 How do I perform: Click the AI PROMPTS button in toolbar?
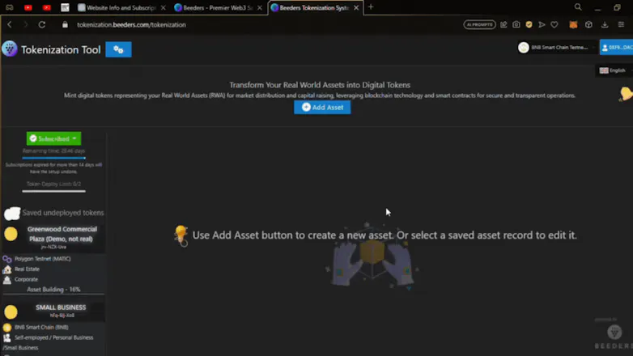pyautogui.click(x=479, y=24)
